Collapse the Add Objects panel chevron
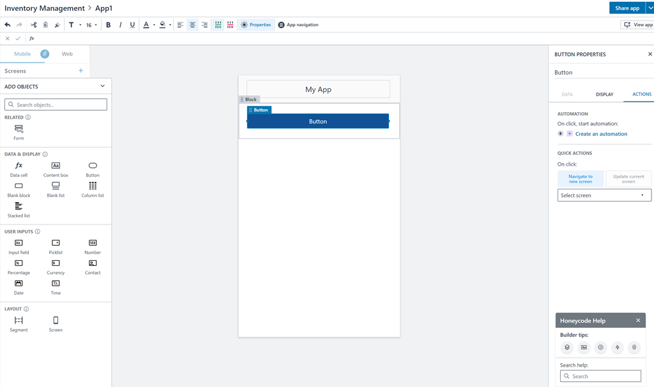Screen dimensions: 654x387 click(102, 86)
